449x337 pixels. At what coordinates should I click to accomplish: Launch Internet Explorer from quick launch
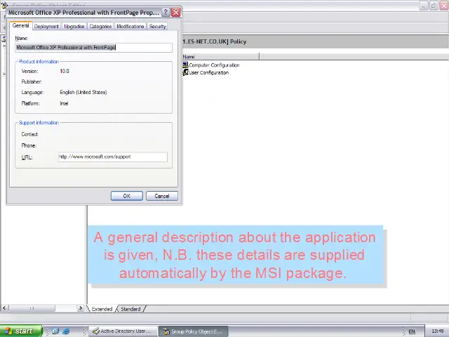[x=66, y=331]
